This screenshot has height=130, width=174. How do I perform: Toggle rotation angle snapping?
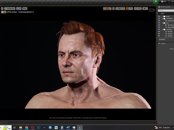tap(127, 9)
